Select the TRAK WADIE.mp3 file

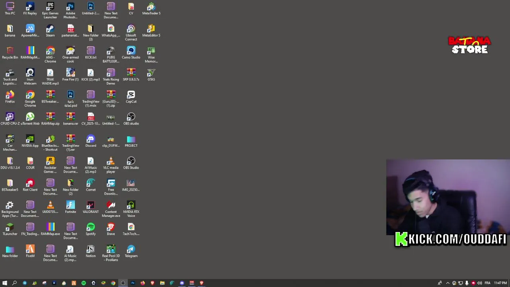pos(50,77)
